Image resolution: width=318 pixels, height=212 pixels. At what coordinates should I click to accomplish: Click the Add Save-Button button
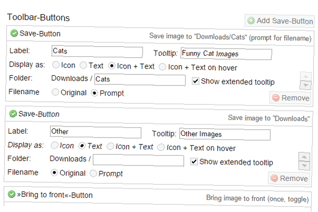[x=280, y=21]
